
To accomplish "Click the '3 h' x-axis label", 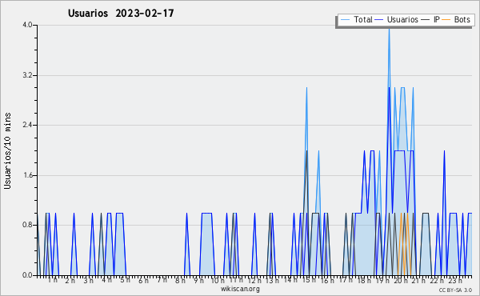I will pos(89,281).
